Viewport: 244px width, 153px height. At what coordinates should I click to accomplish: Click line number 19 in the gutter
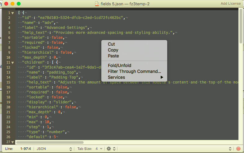[x=8, y=102]
